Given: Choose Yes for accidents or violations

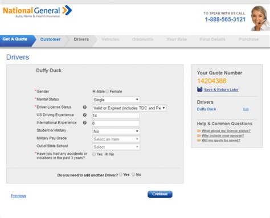Looking at the screenshot, I should (94, 154).
